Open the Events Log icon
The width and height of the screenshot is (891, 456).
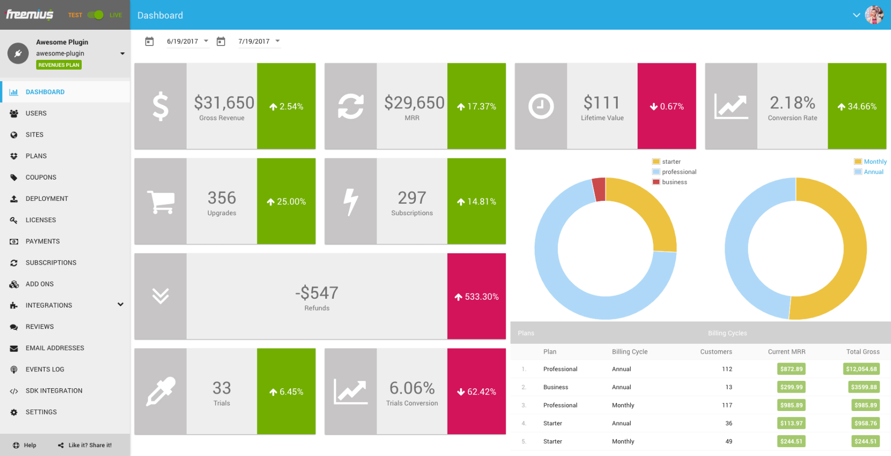point(14,369)
